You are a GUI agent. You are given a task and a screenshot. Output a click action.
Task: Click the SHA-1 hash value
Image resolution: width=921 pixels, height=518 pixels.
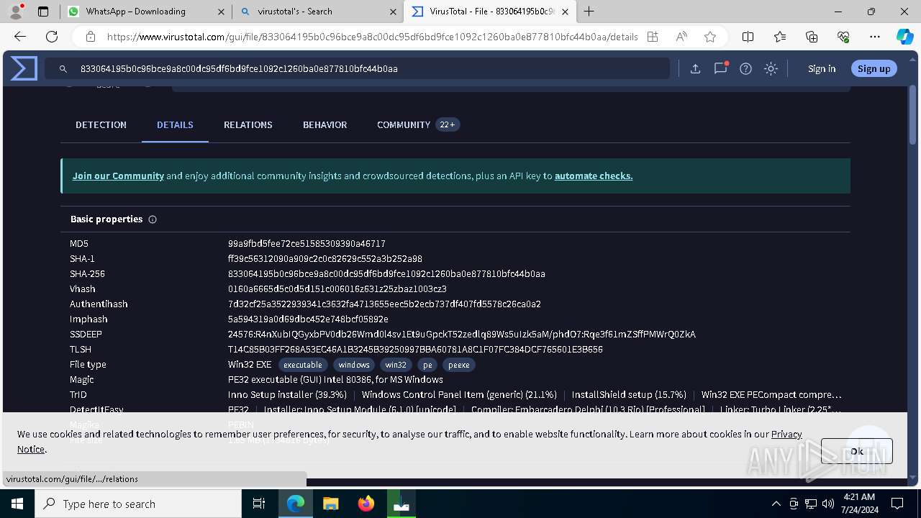click(325, 259)
